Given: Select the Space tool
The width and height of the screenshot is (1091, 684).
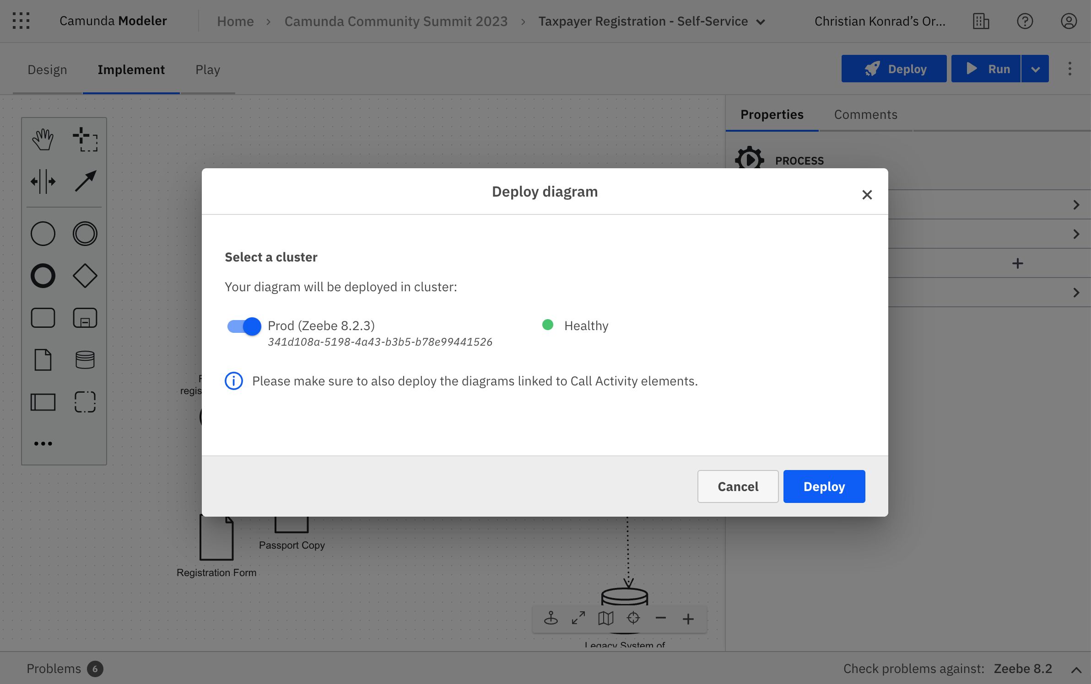Looking at the screenshot, I should click(43, 181).
